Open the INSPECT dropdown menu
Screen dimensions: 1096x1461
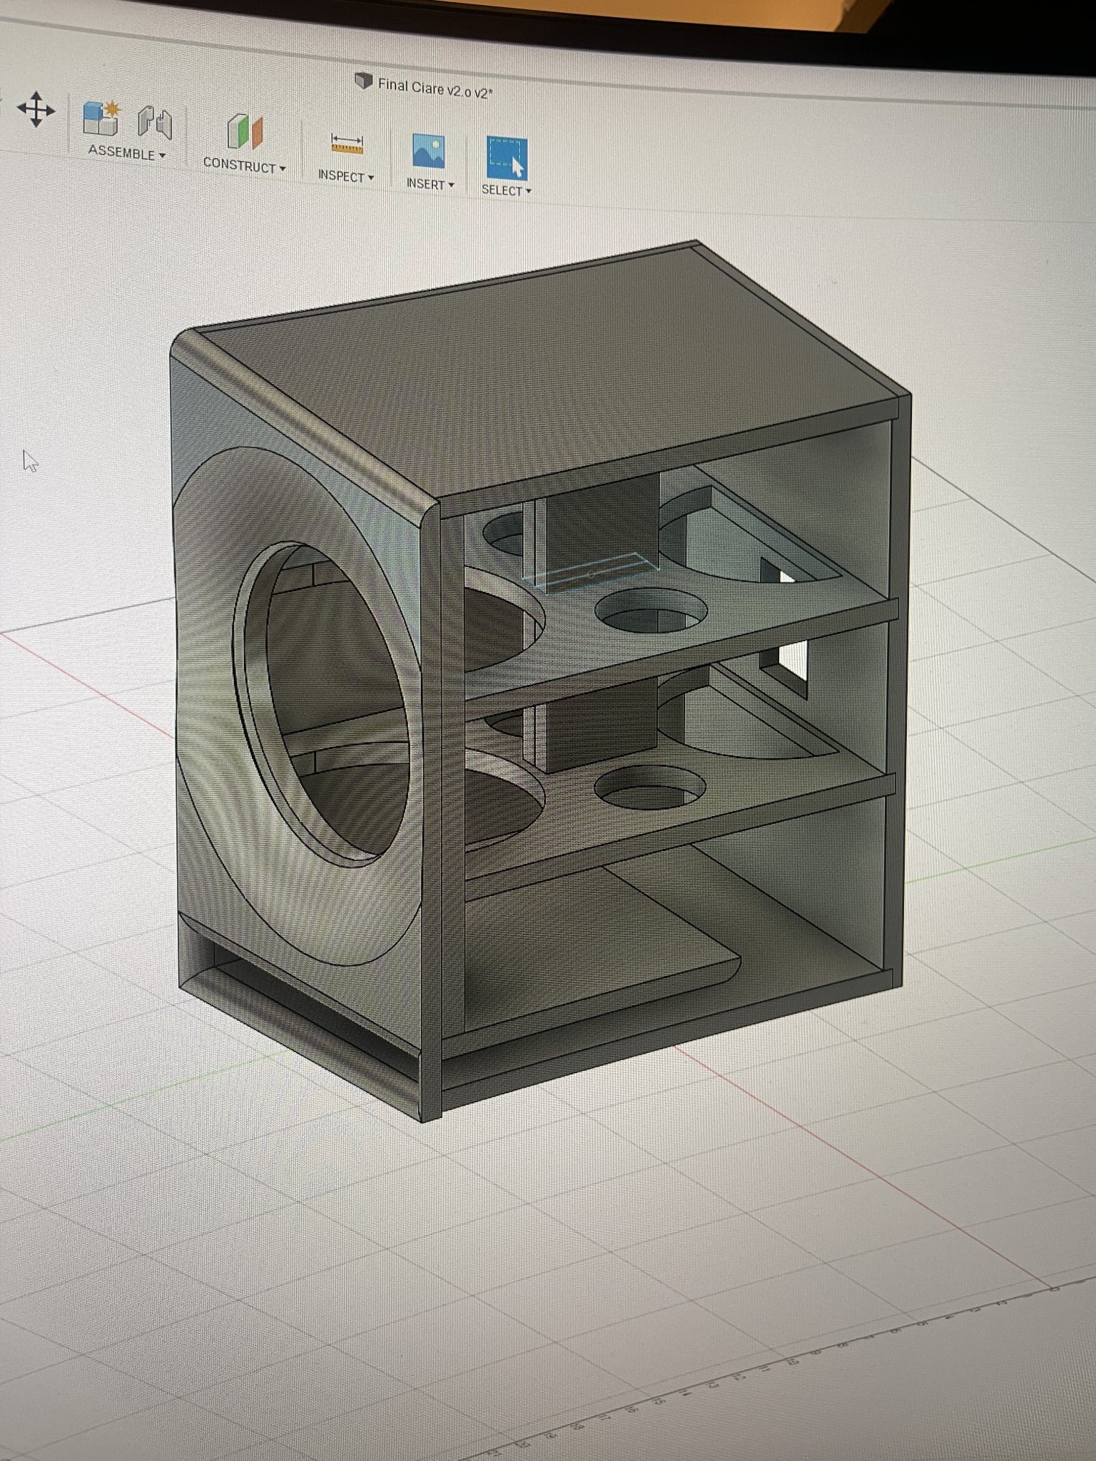pyautogui.click(x=346, y=175)
